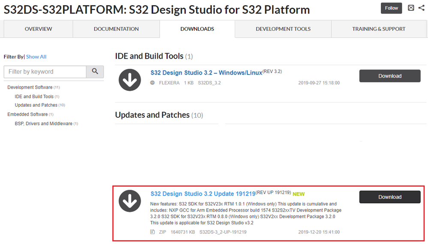
Task: Click the S32DS_3.2 file name text
Action: coord(209,83)
